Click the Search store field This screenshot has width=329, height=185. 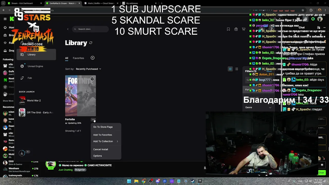point(90,29)
